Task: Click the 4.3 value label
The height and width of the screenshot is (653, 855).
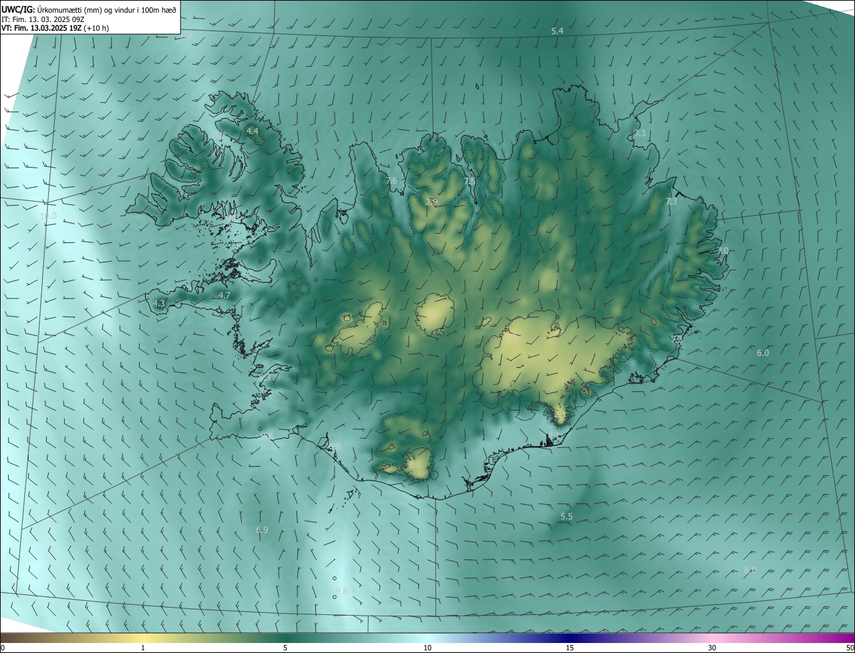Action: coord(158,303)
